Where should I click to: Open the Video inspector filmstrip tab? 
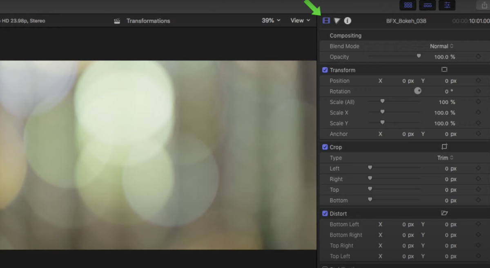point(326,20)
